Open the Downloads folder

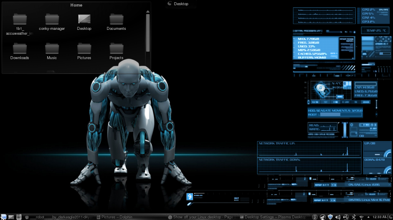[20, 51]
